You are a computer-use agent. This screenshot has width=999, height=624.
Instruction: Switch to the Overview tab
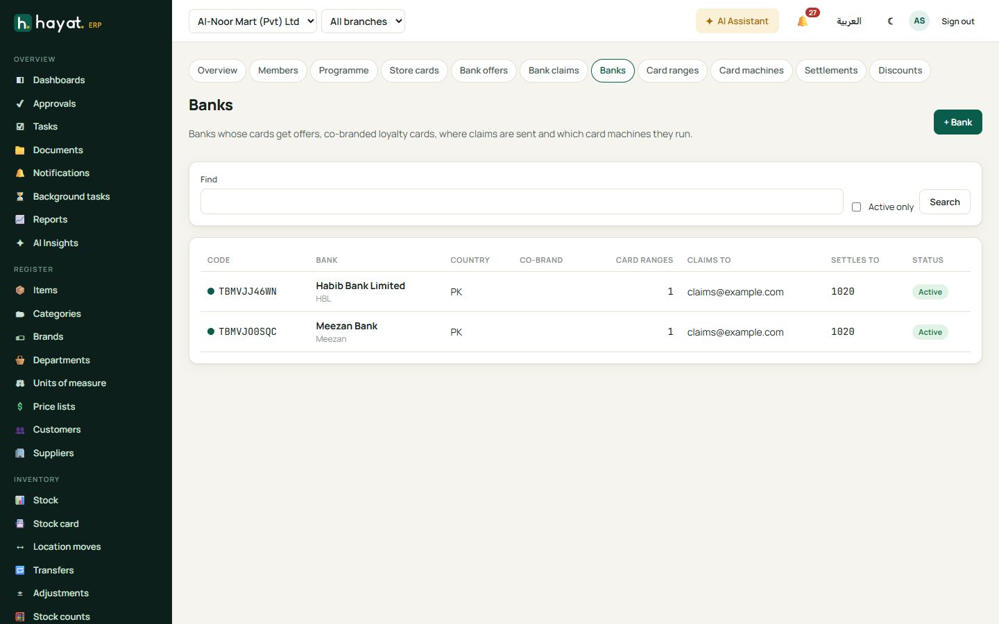pyautogui.click(x=217, y=71)
